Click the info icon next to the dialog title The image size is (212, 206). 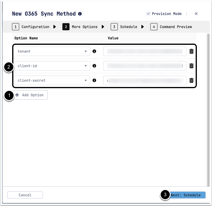click(80, 14)
